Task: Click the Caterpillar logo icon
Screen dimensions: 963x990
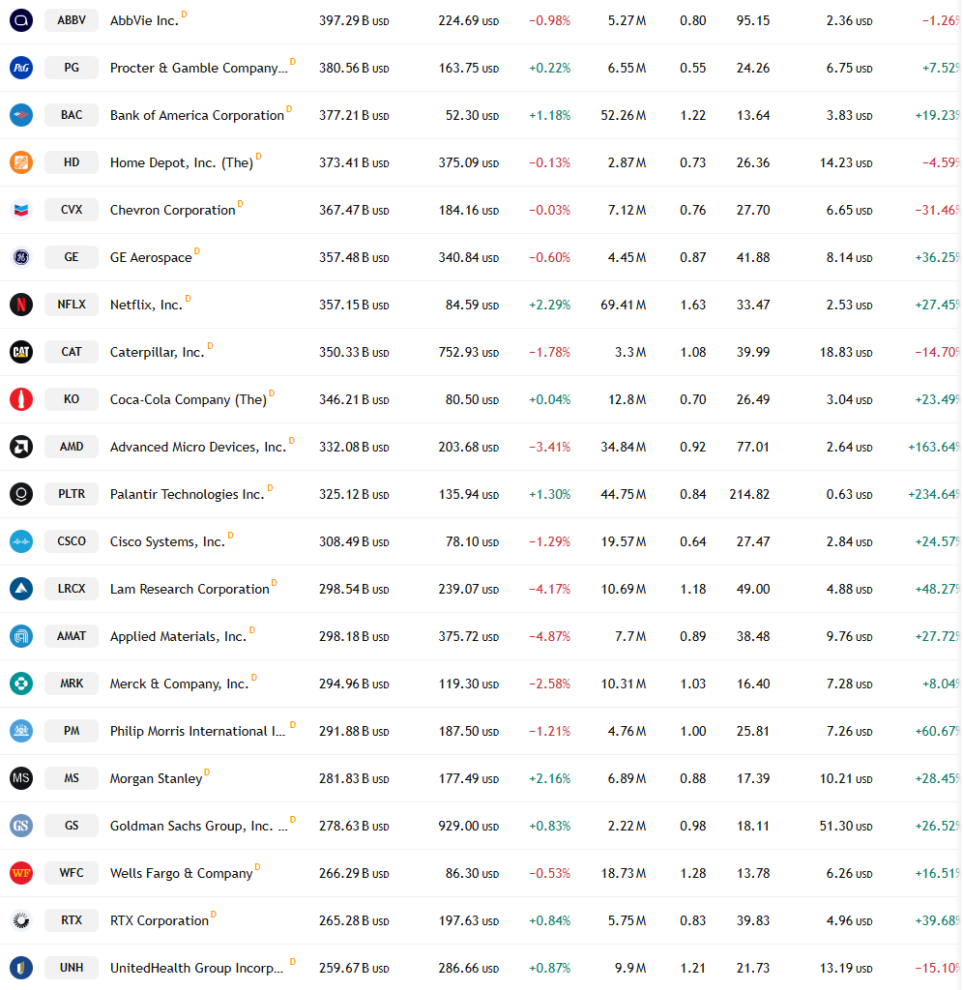Action: [21, 352]
